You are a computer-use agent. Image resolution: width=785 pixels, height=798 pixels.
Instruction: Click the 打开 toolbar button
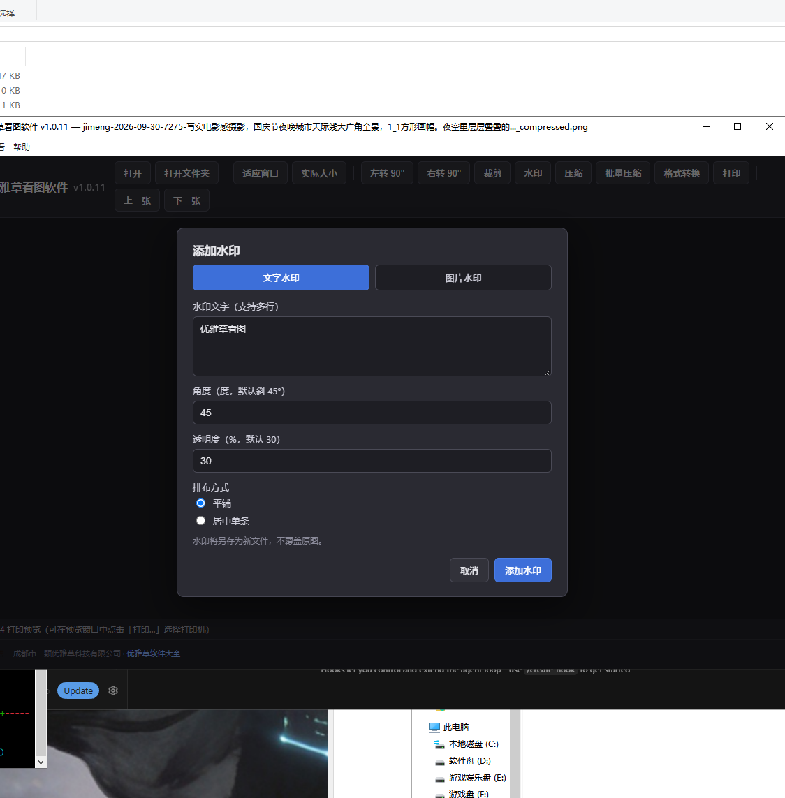pyautogui.click(x=133, y=174)
